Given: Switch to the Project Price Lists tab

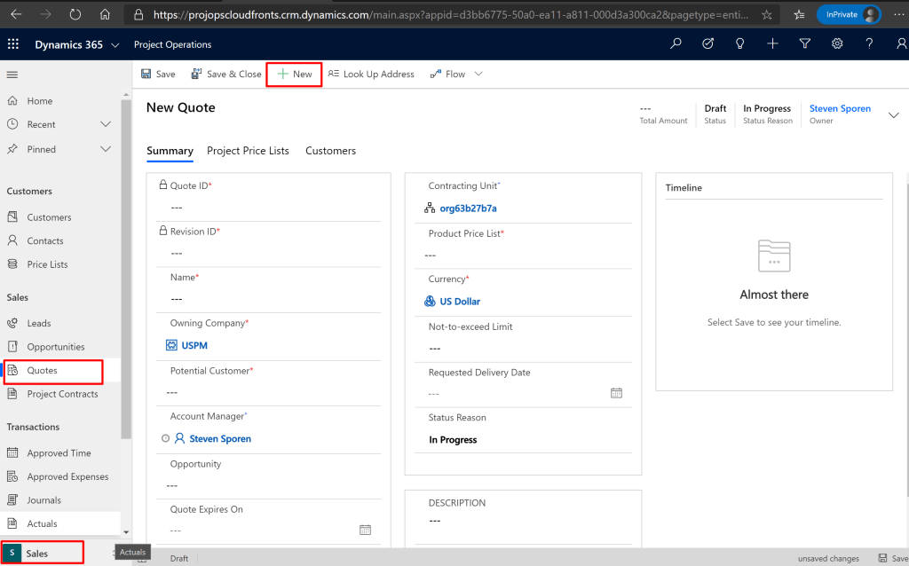Looking at the screenshot, I should click(248, 151).
